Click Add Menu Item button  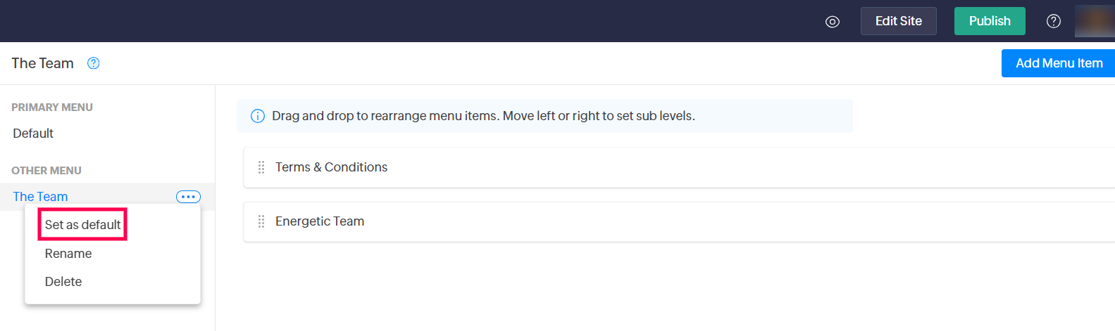click(x=1058, y=63)
